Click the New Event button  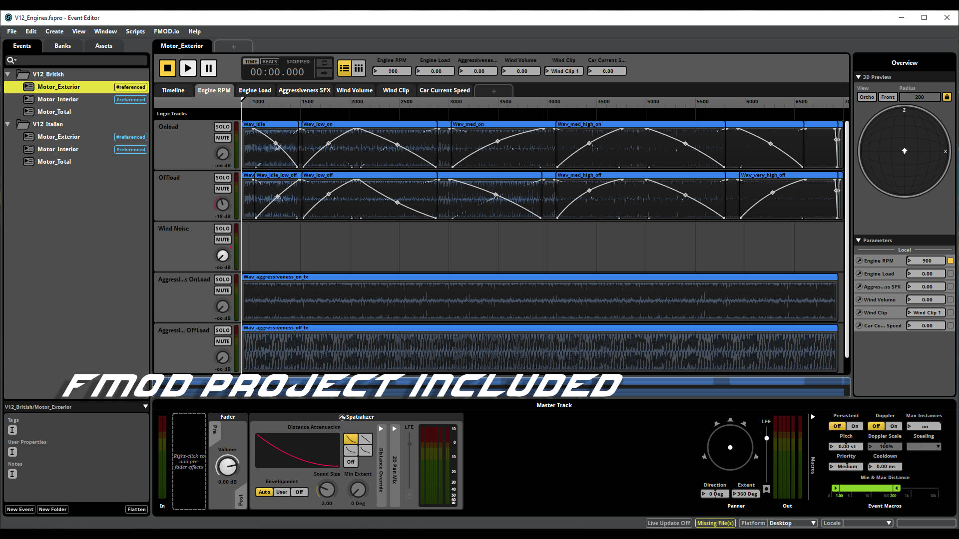pyautogui.click(x=20, y=509)
